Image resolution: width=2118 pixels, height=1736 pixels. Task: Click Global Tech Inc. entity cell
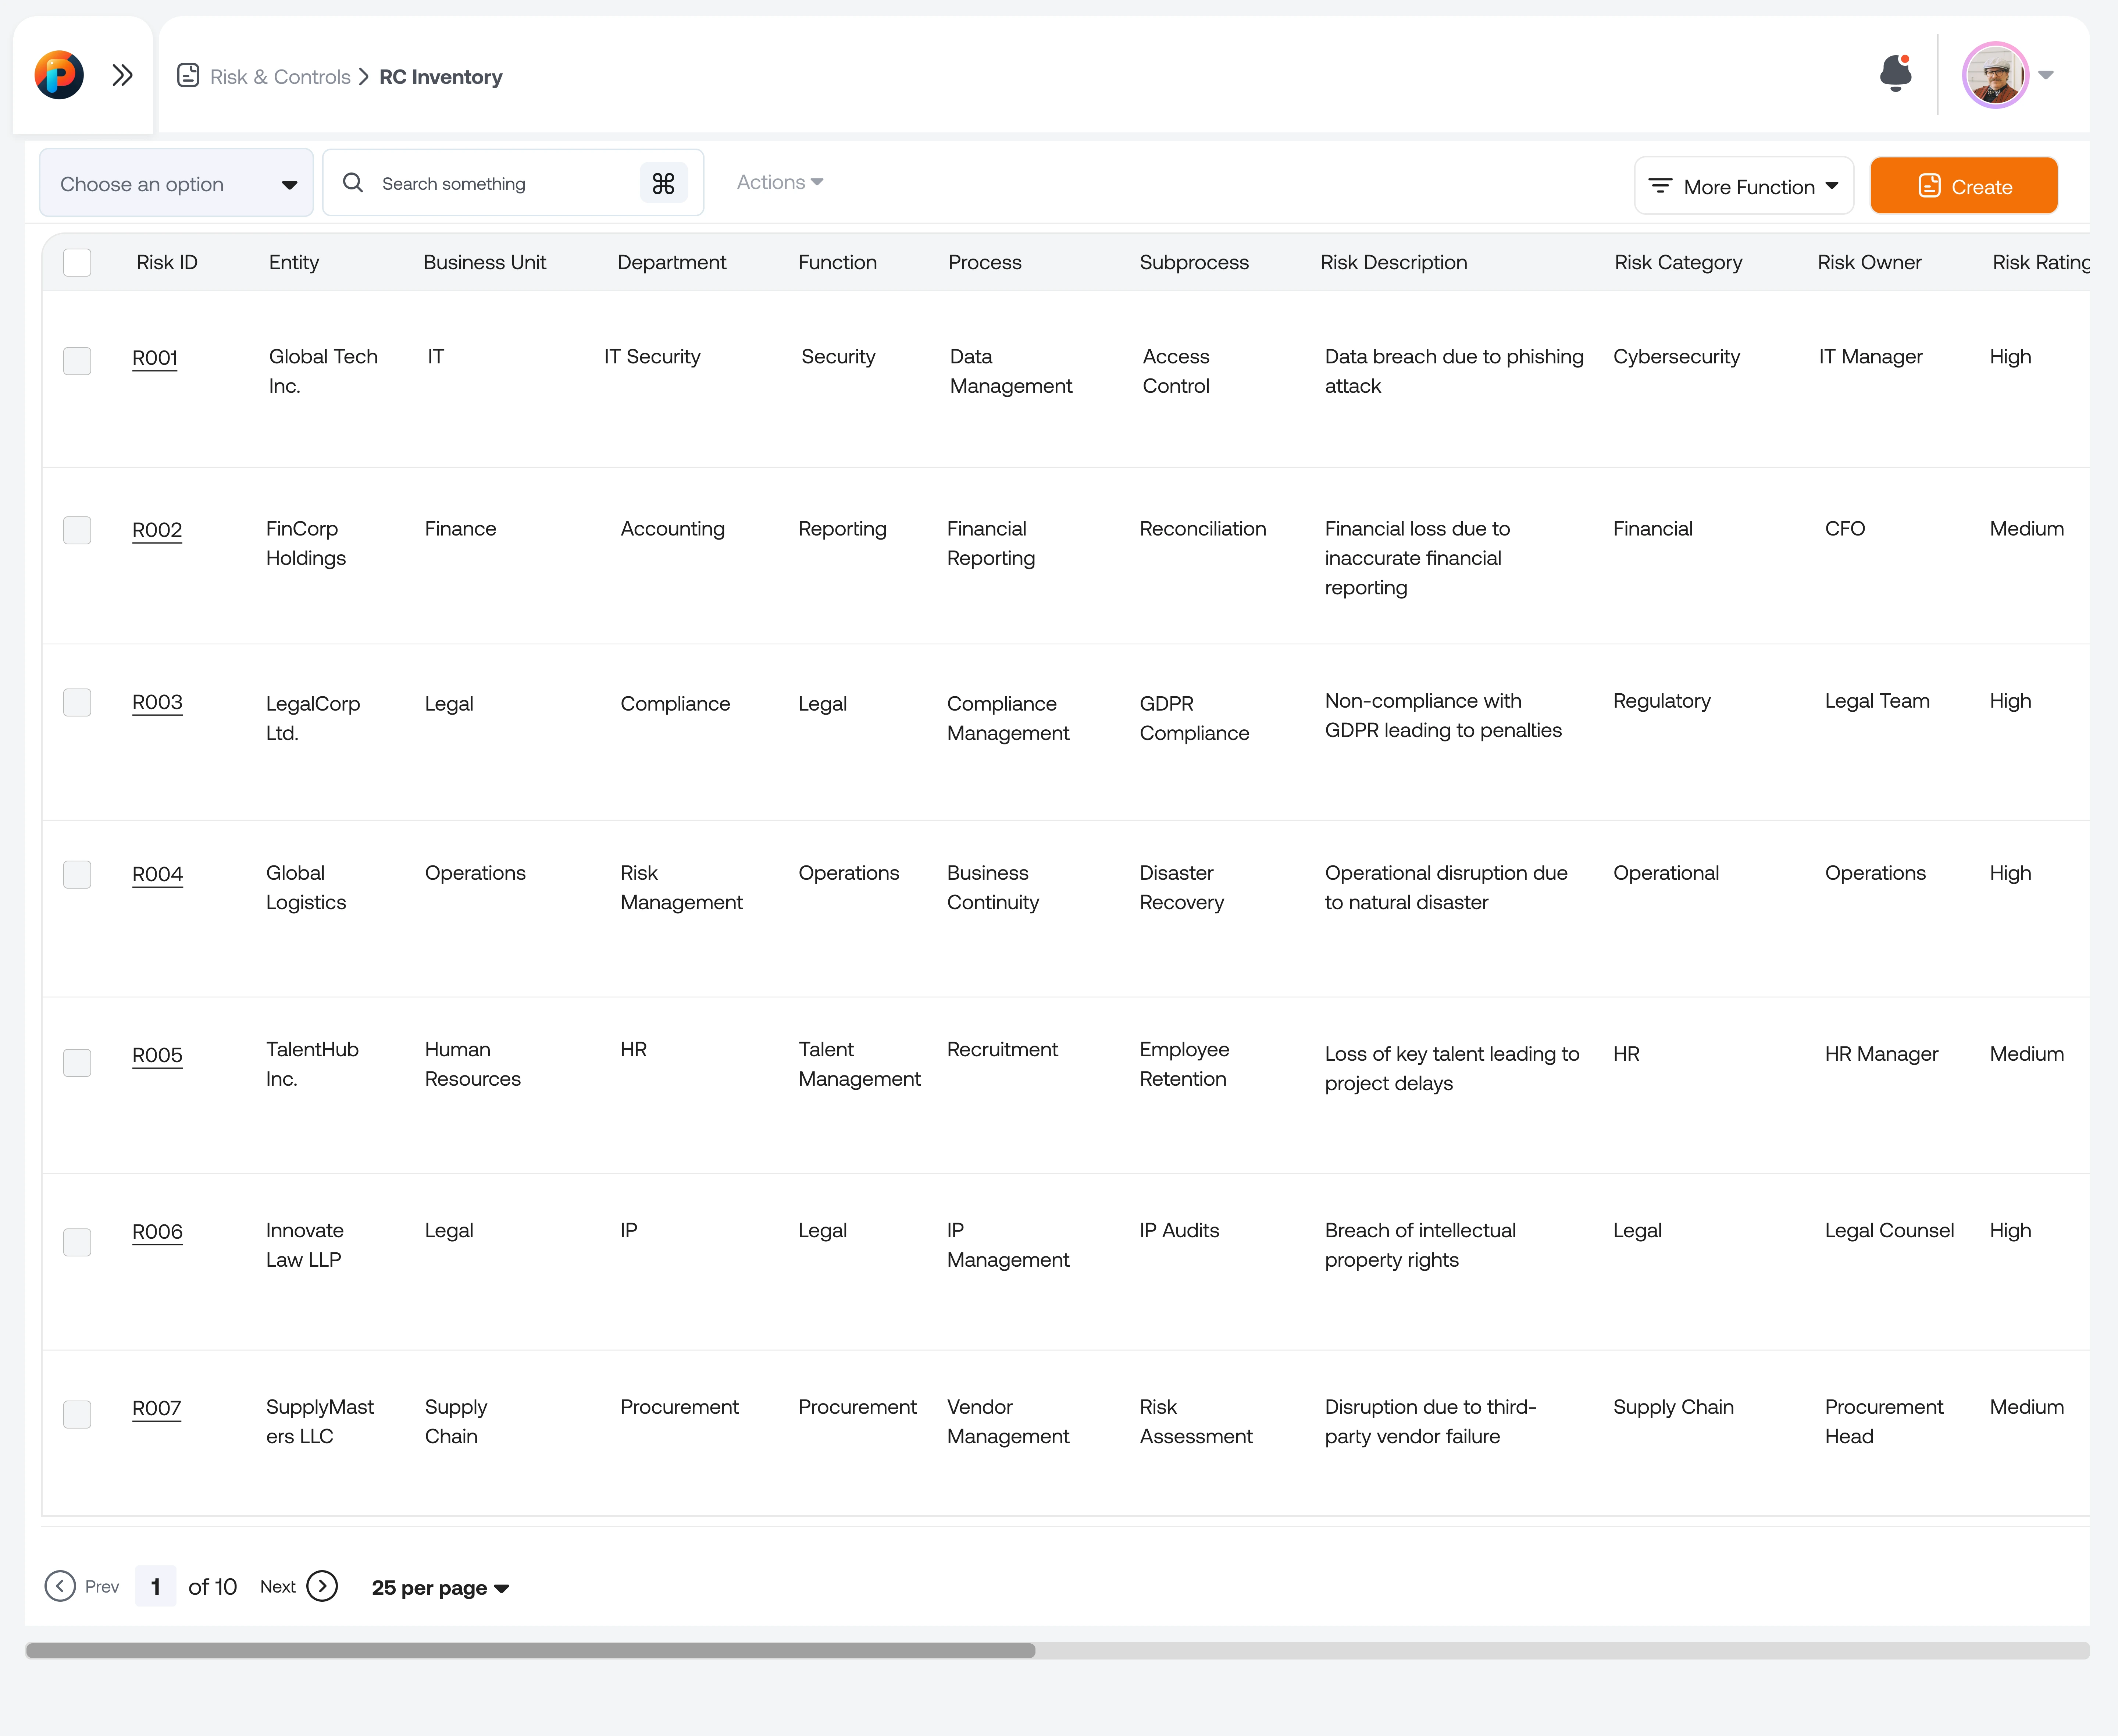point(323,371)
